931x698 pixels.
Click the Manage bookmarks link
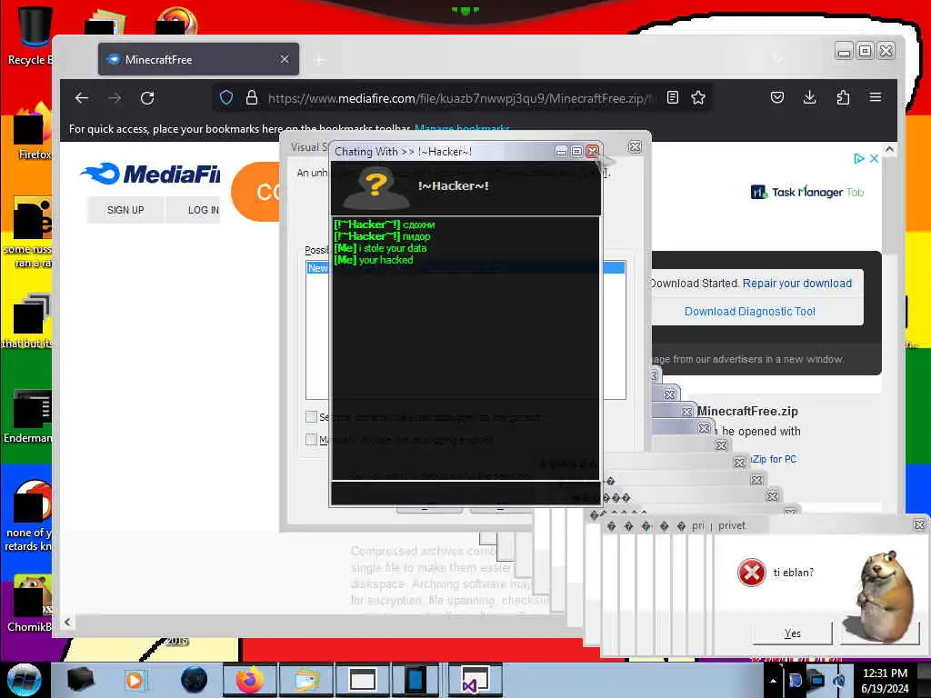pyautogui.click(x=461, y=128)
